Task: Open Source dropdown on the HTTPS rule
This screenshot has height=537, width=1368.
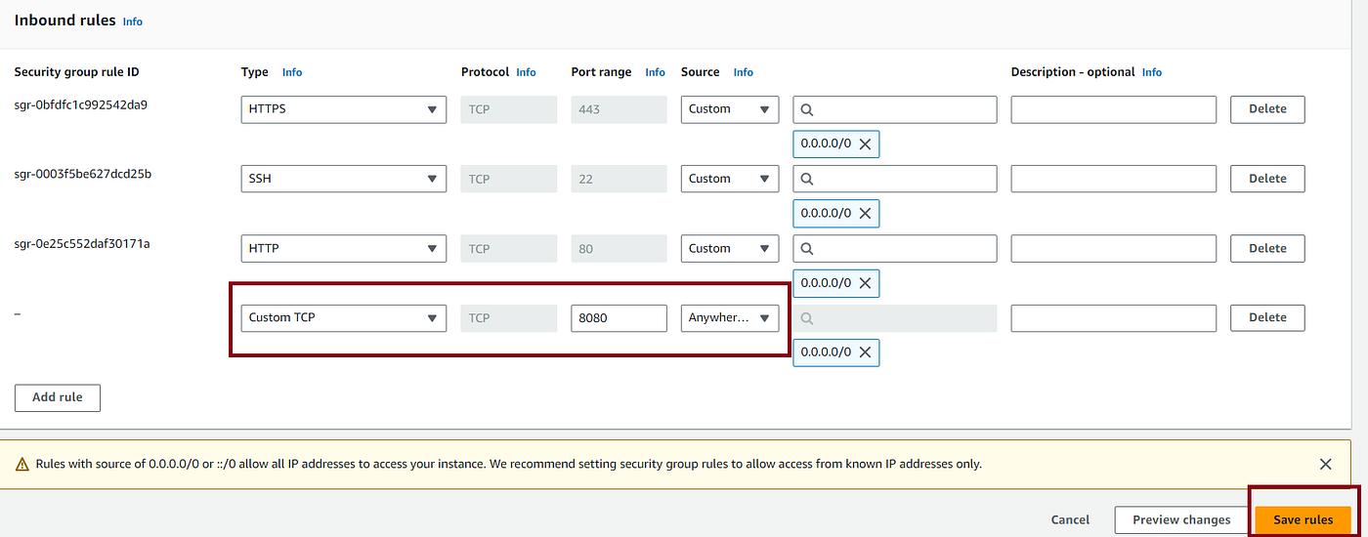Action: click(x=730, y=109)
